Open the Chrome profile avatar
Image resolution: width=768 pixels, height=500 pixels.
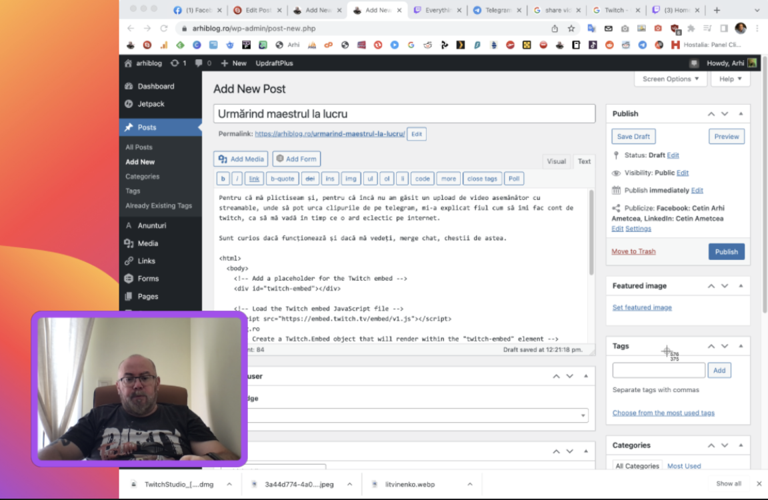click(x=740, y=29)
